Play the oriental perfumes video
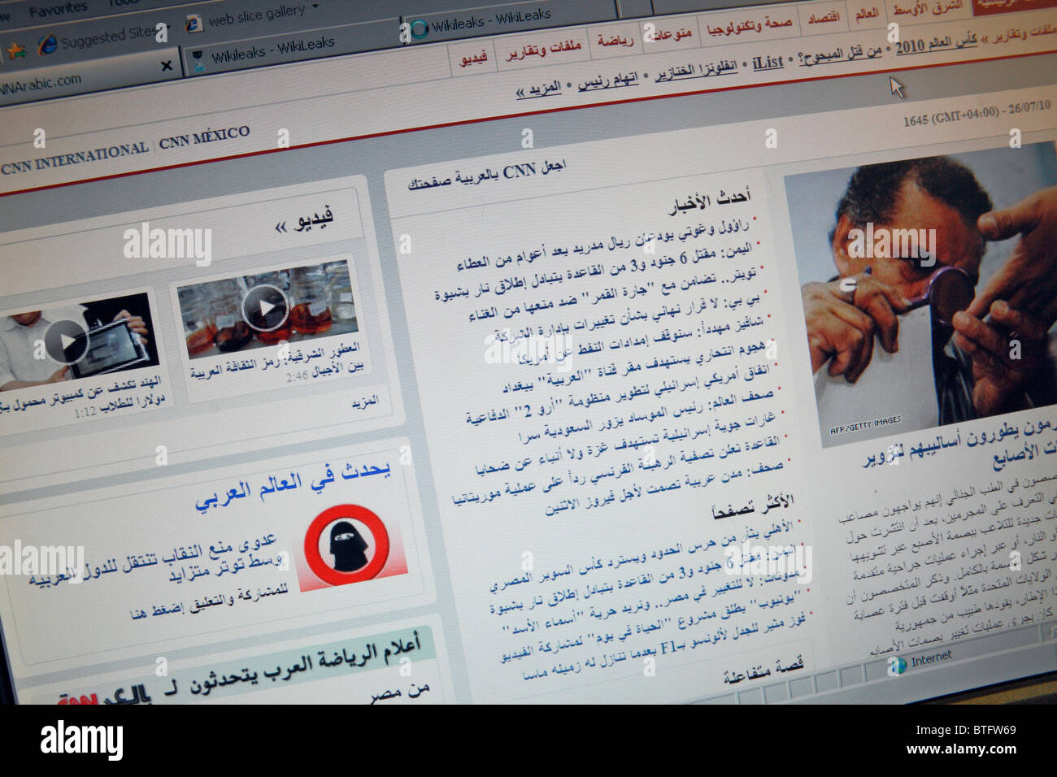Image resolution: width=1057 pixels, height=777 pixels. tap(265, 308)
